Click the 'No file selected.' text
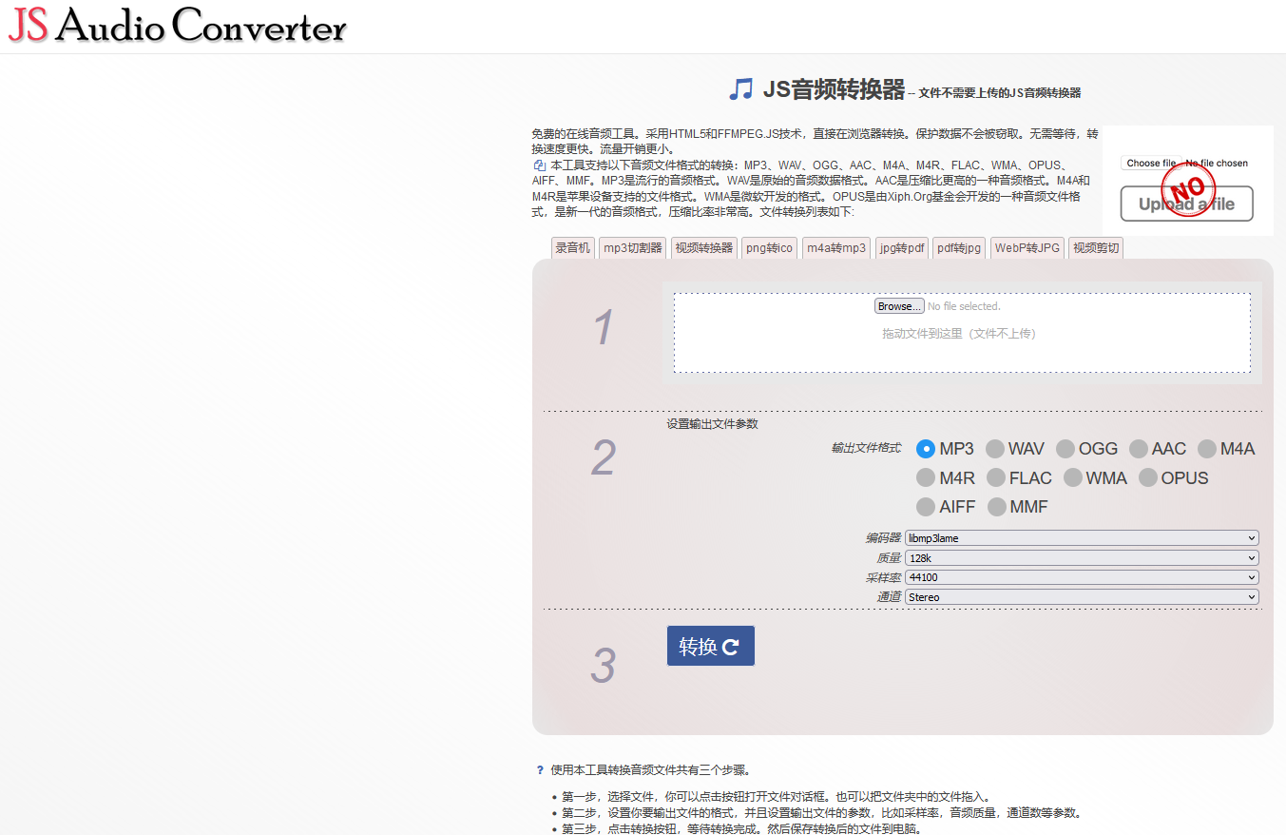 (x=964, y=306)
